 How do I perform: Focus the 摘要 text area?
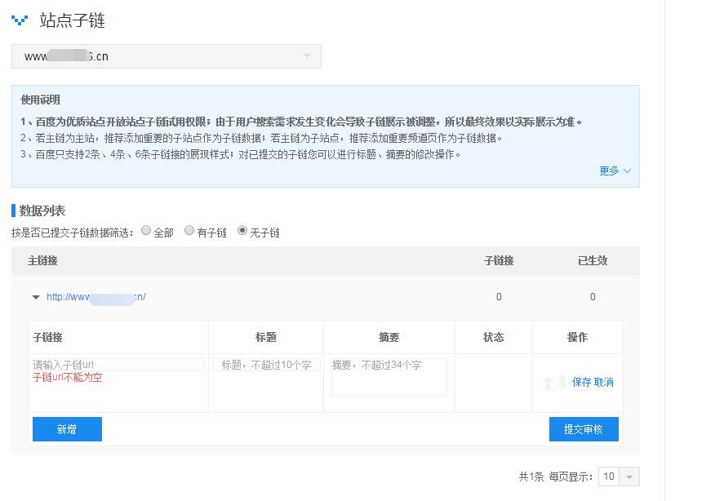[x=389, y=377]
